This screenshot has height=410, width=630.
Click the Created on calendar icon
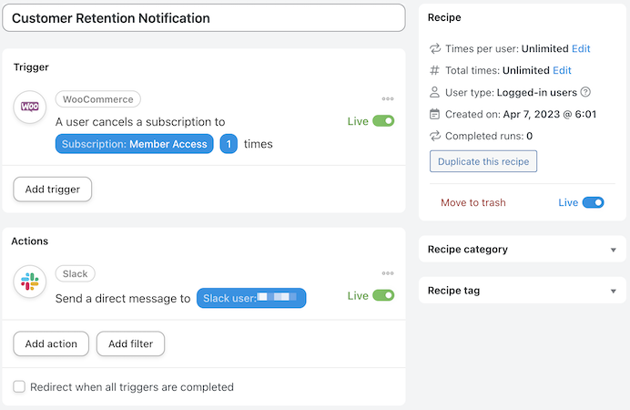click(x=435, y=114)
